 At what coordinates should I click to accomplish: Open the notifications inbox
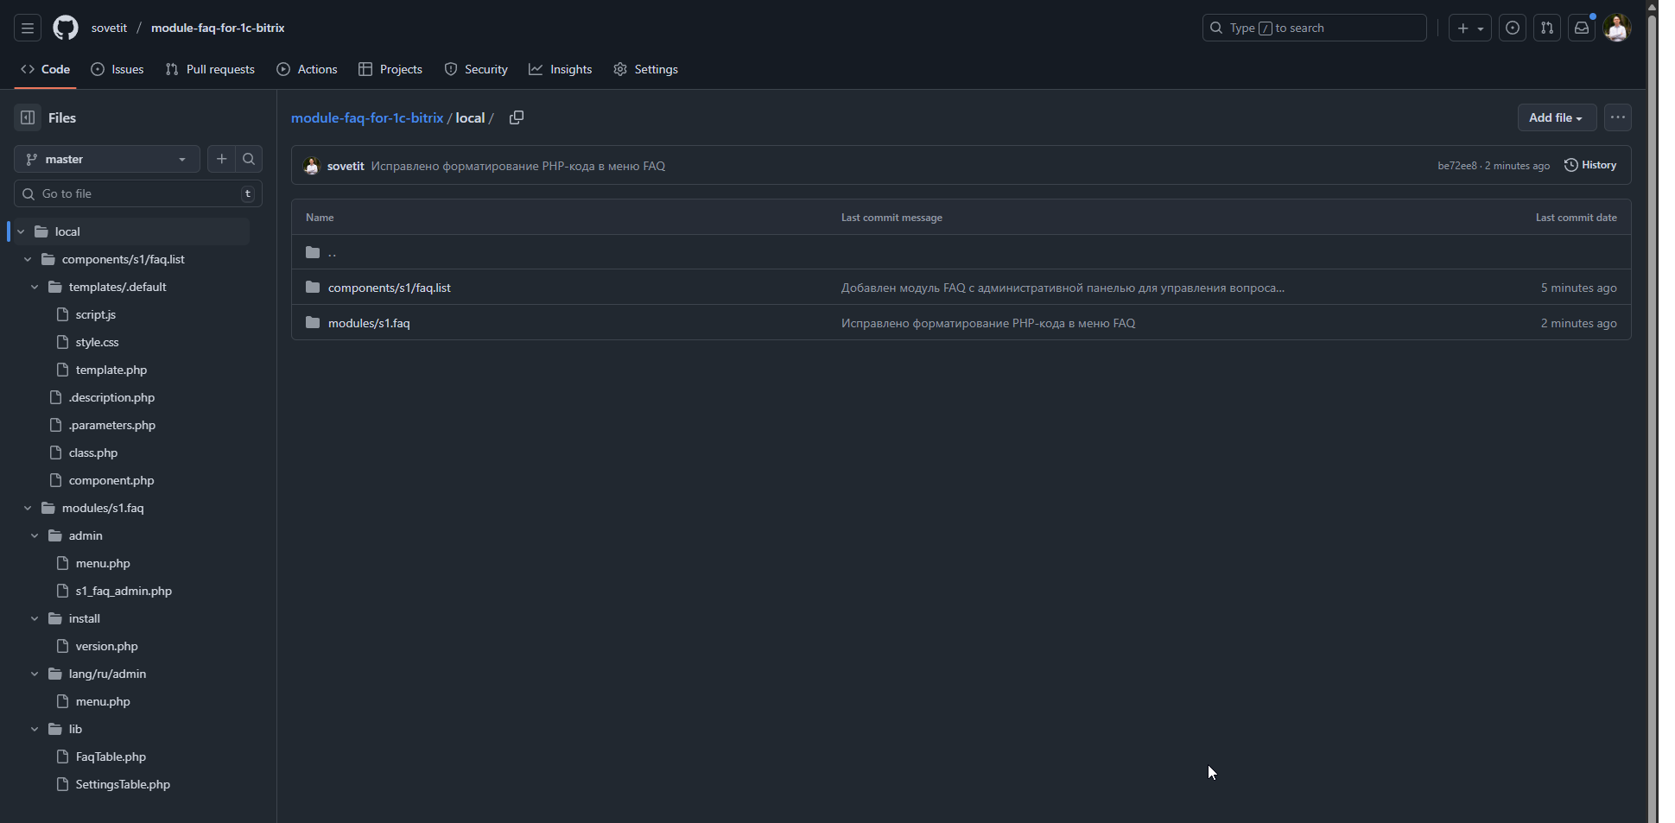[1582, 28]
